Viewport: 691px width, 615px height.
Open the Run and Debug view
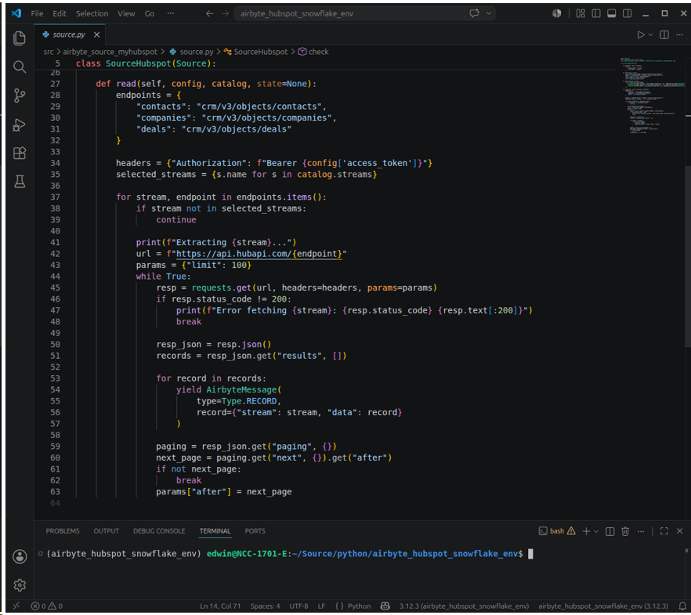coord(20,125)
